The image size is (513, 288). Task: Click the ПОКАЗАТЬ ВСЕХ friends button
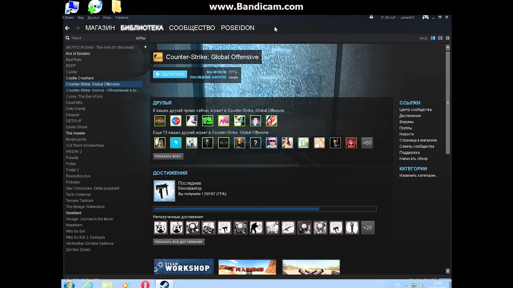(x=168, y=156)
